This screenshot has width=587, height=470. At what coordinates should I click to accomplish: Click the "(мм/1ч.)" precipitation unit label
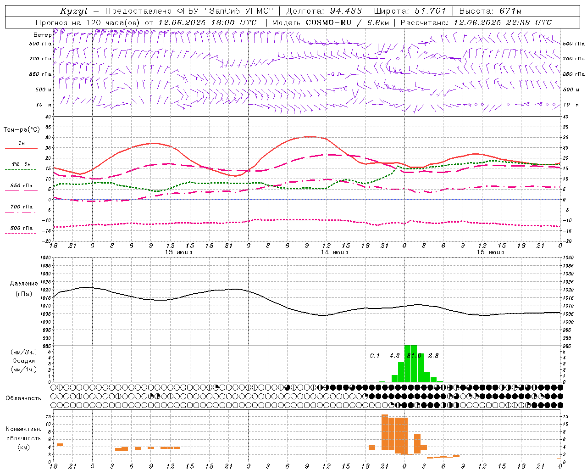(x=24, y=369)
